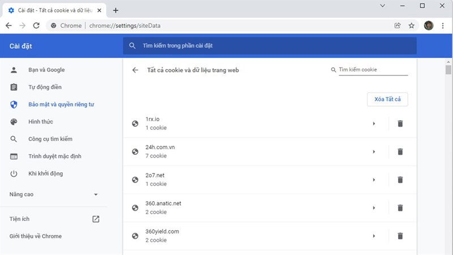453x255 pixels.
Task: Select the Cài đặt settings tab
Action: pyautogui.click(x=54, y=10)
